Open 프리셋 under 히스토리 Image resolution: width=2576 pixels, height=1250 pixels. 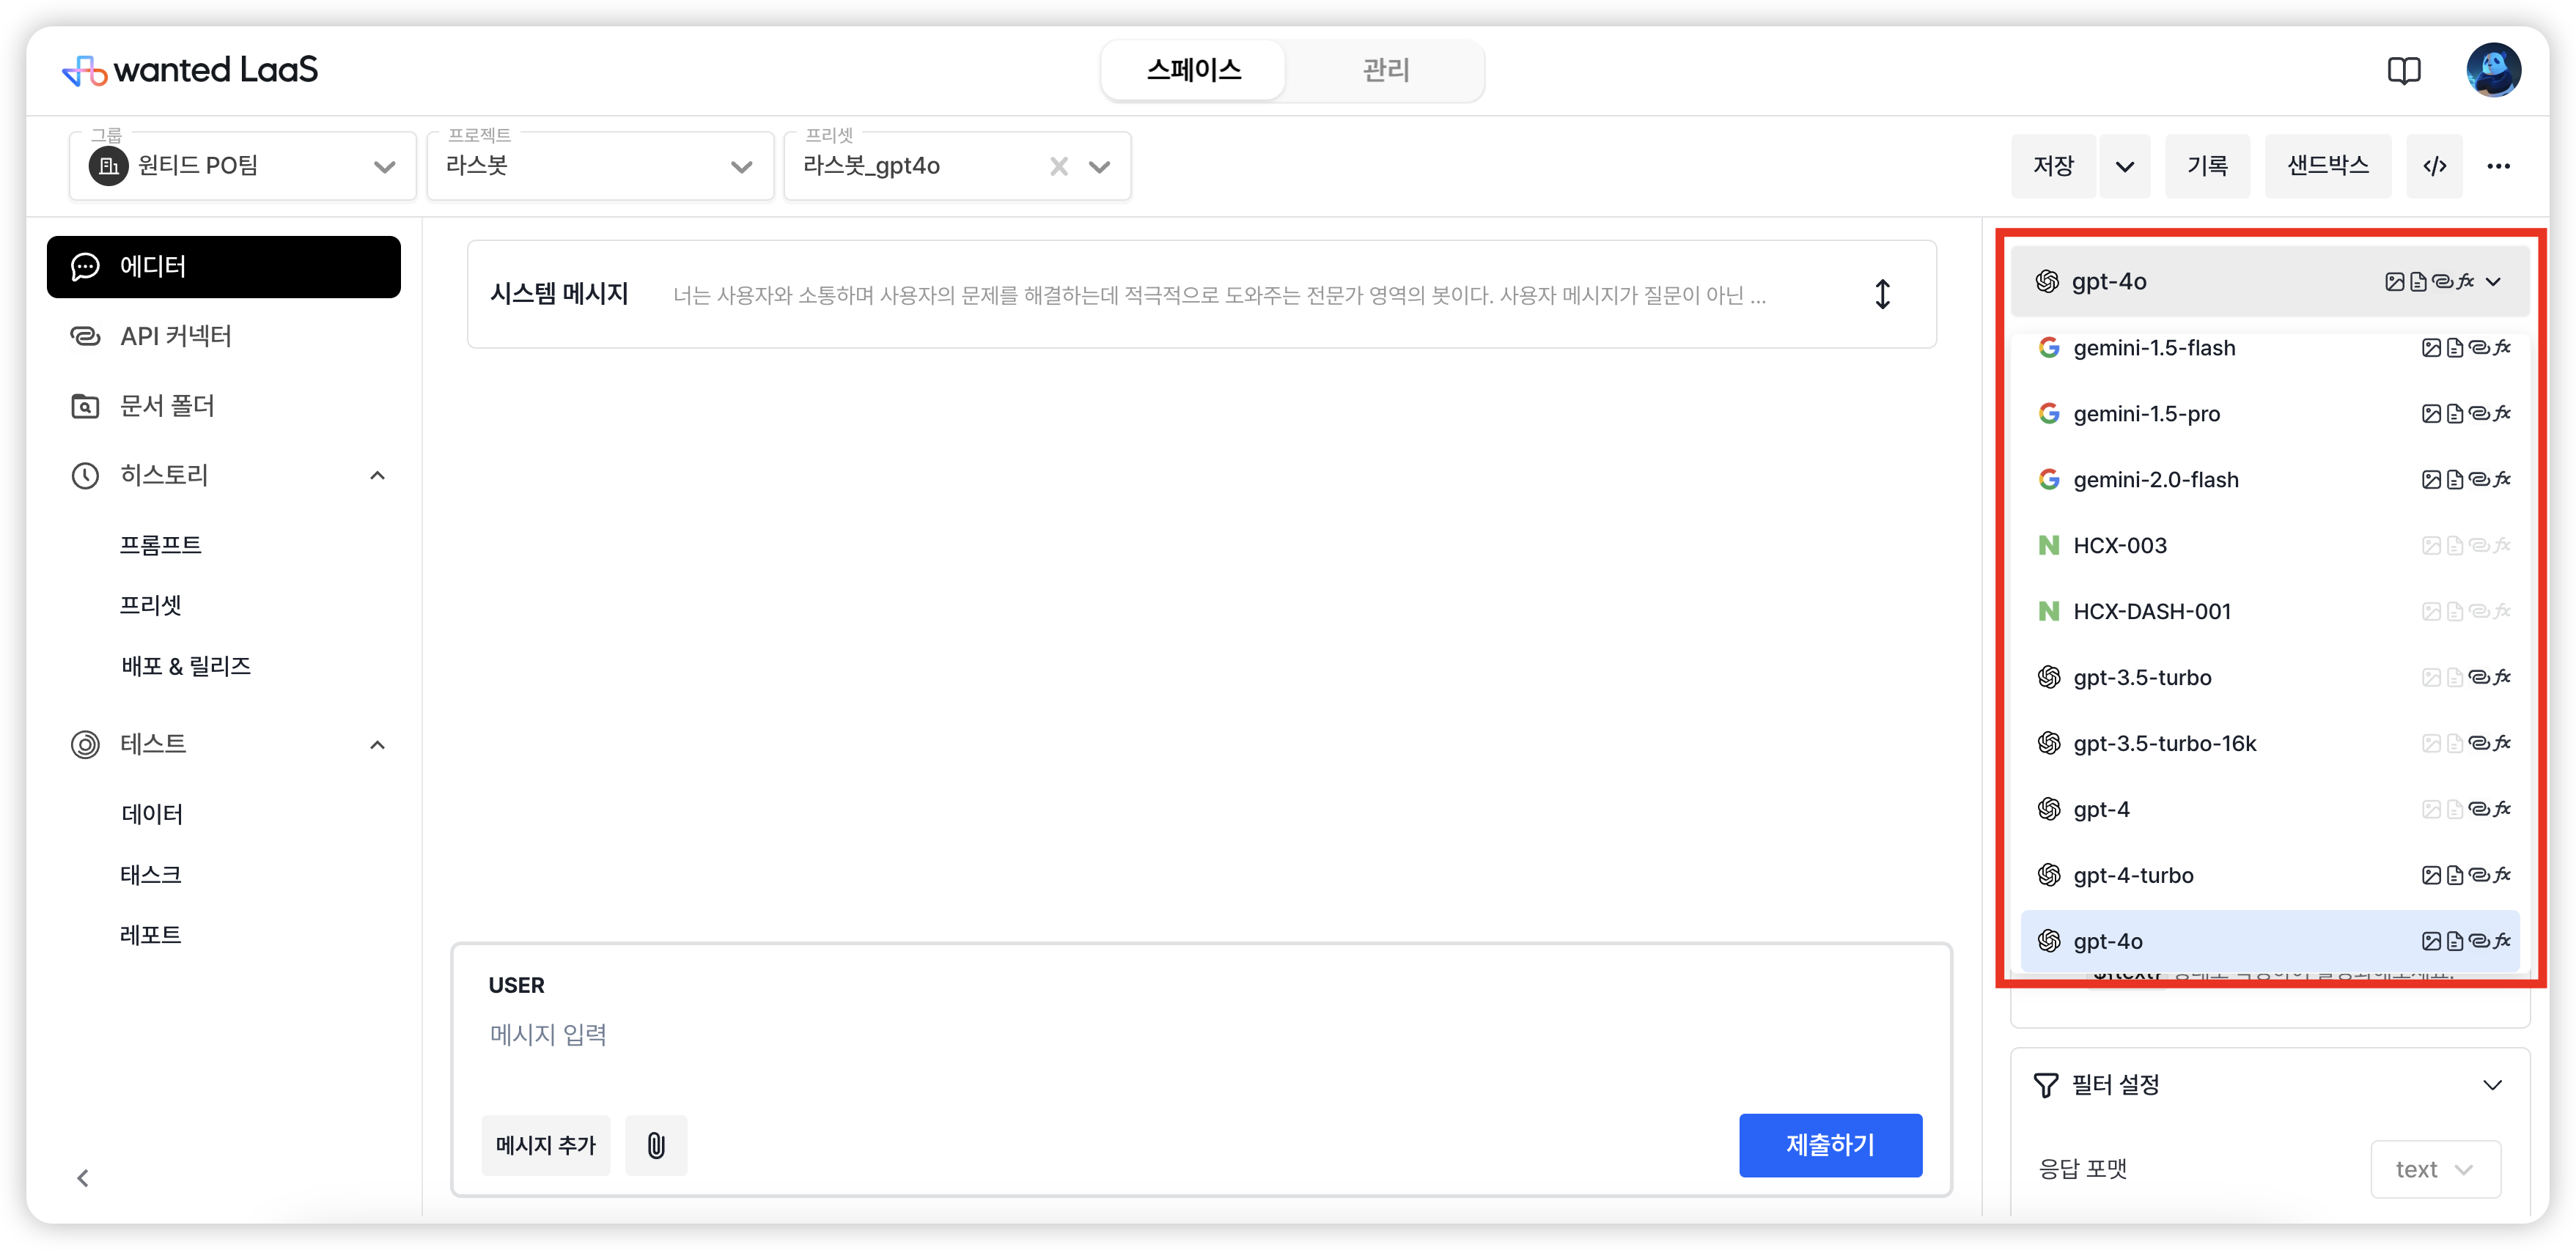[150, 605]
